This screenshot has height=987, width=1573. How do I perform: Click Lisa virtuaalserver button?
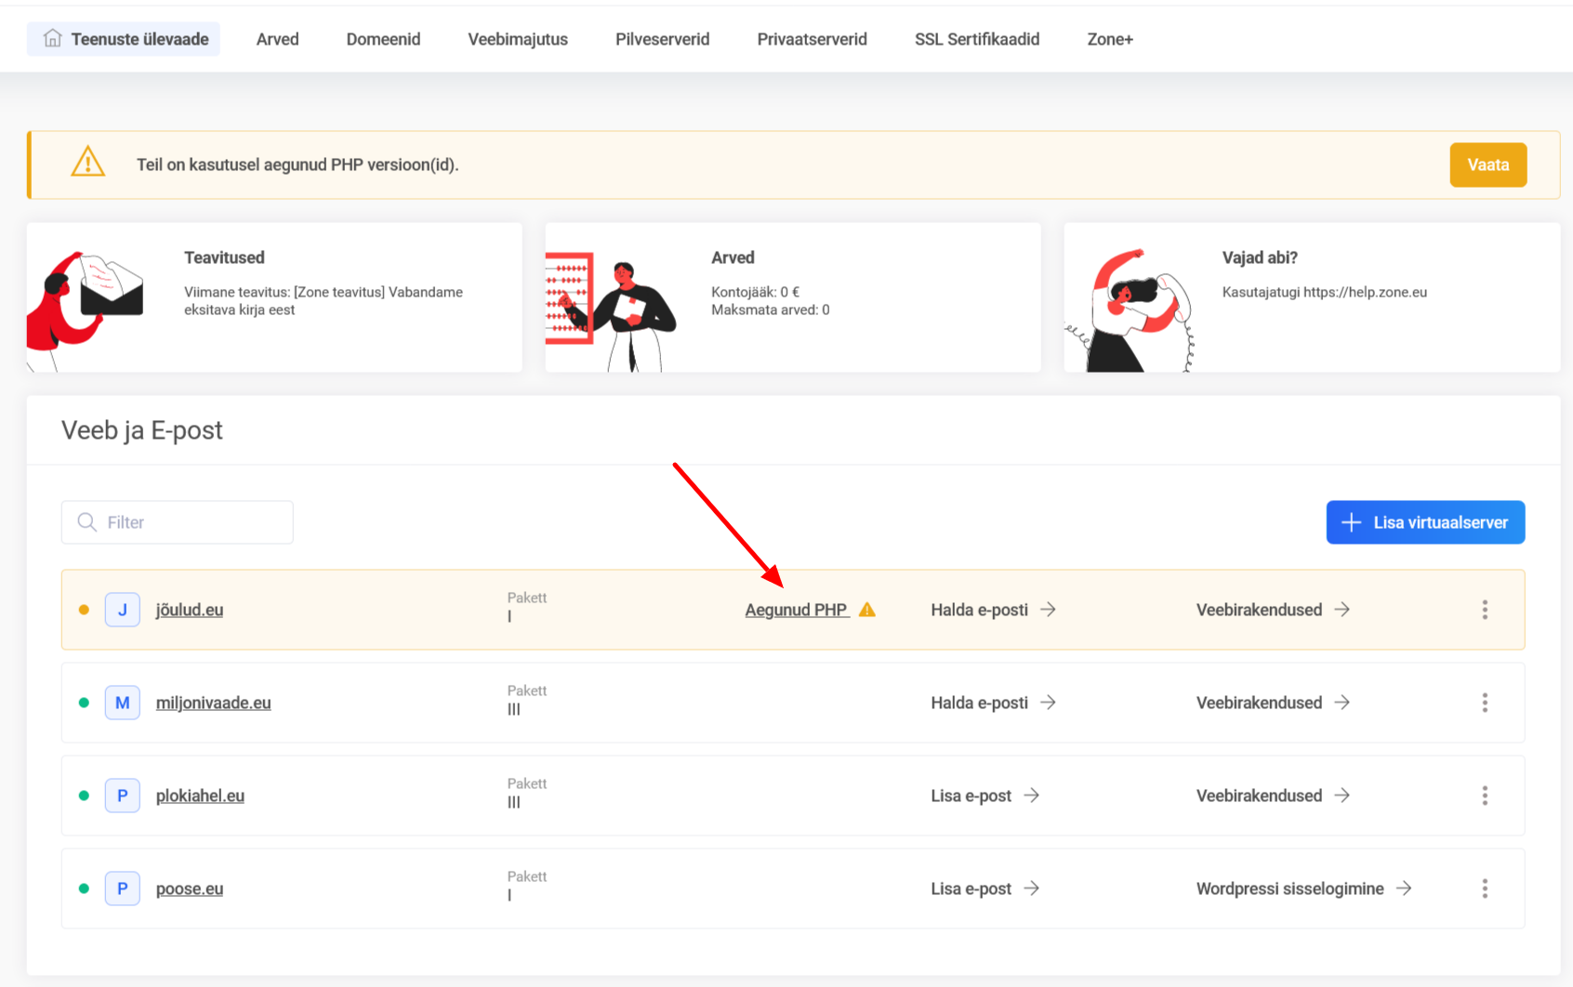(1424, 522)
